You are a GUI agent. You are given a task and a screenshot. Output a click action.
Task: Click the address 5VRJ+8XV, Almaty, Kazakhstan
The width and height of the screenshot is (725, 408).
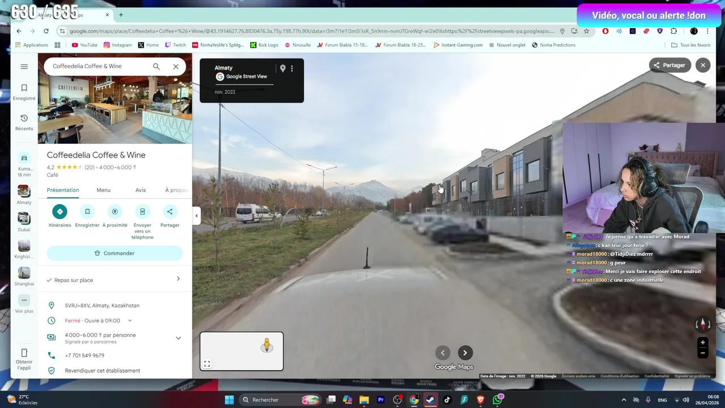tap(102, 305)
